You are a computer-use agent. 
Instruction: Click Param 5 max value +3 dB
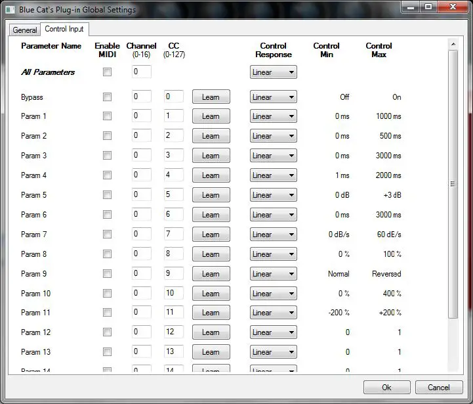click(392, 195)
